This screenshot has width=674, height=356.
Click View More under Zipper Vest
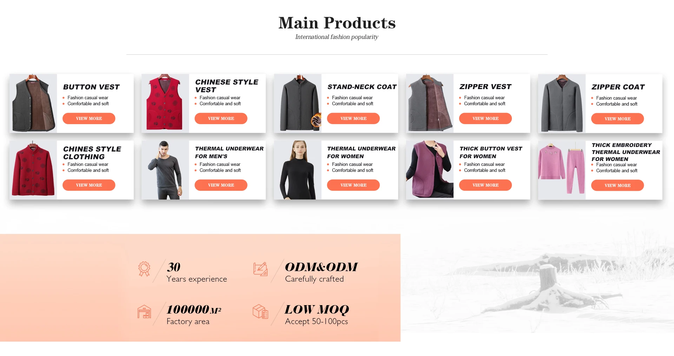click(x=485, y=119)
